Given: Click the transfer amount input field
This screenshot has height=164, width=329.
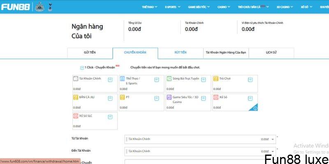Looking at the screenshot, I should coord(200,162).
